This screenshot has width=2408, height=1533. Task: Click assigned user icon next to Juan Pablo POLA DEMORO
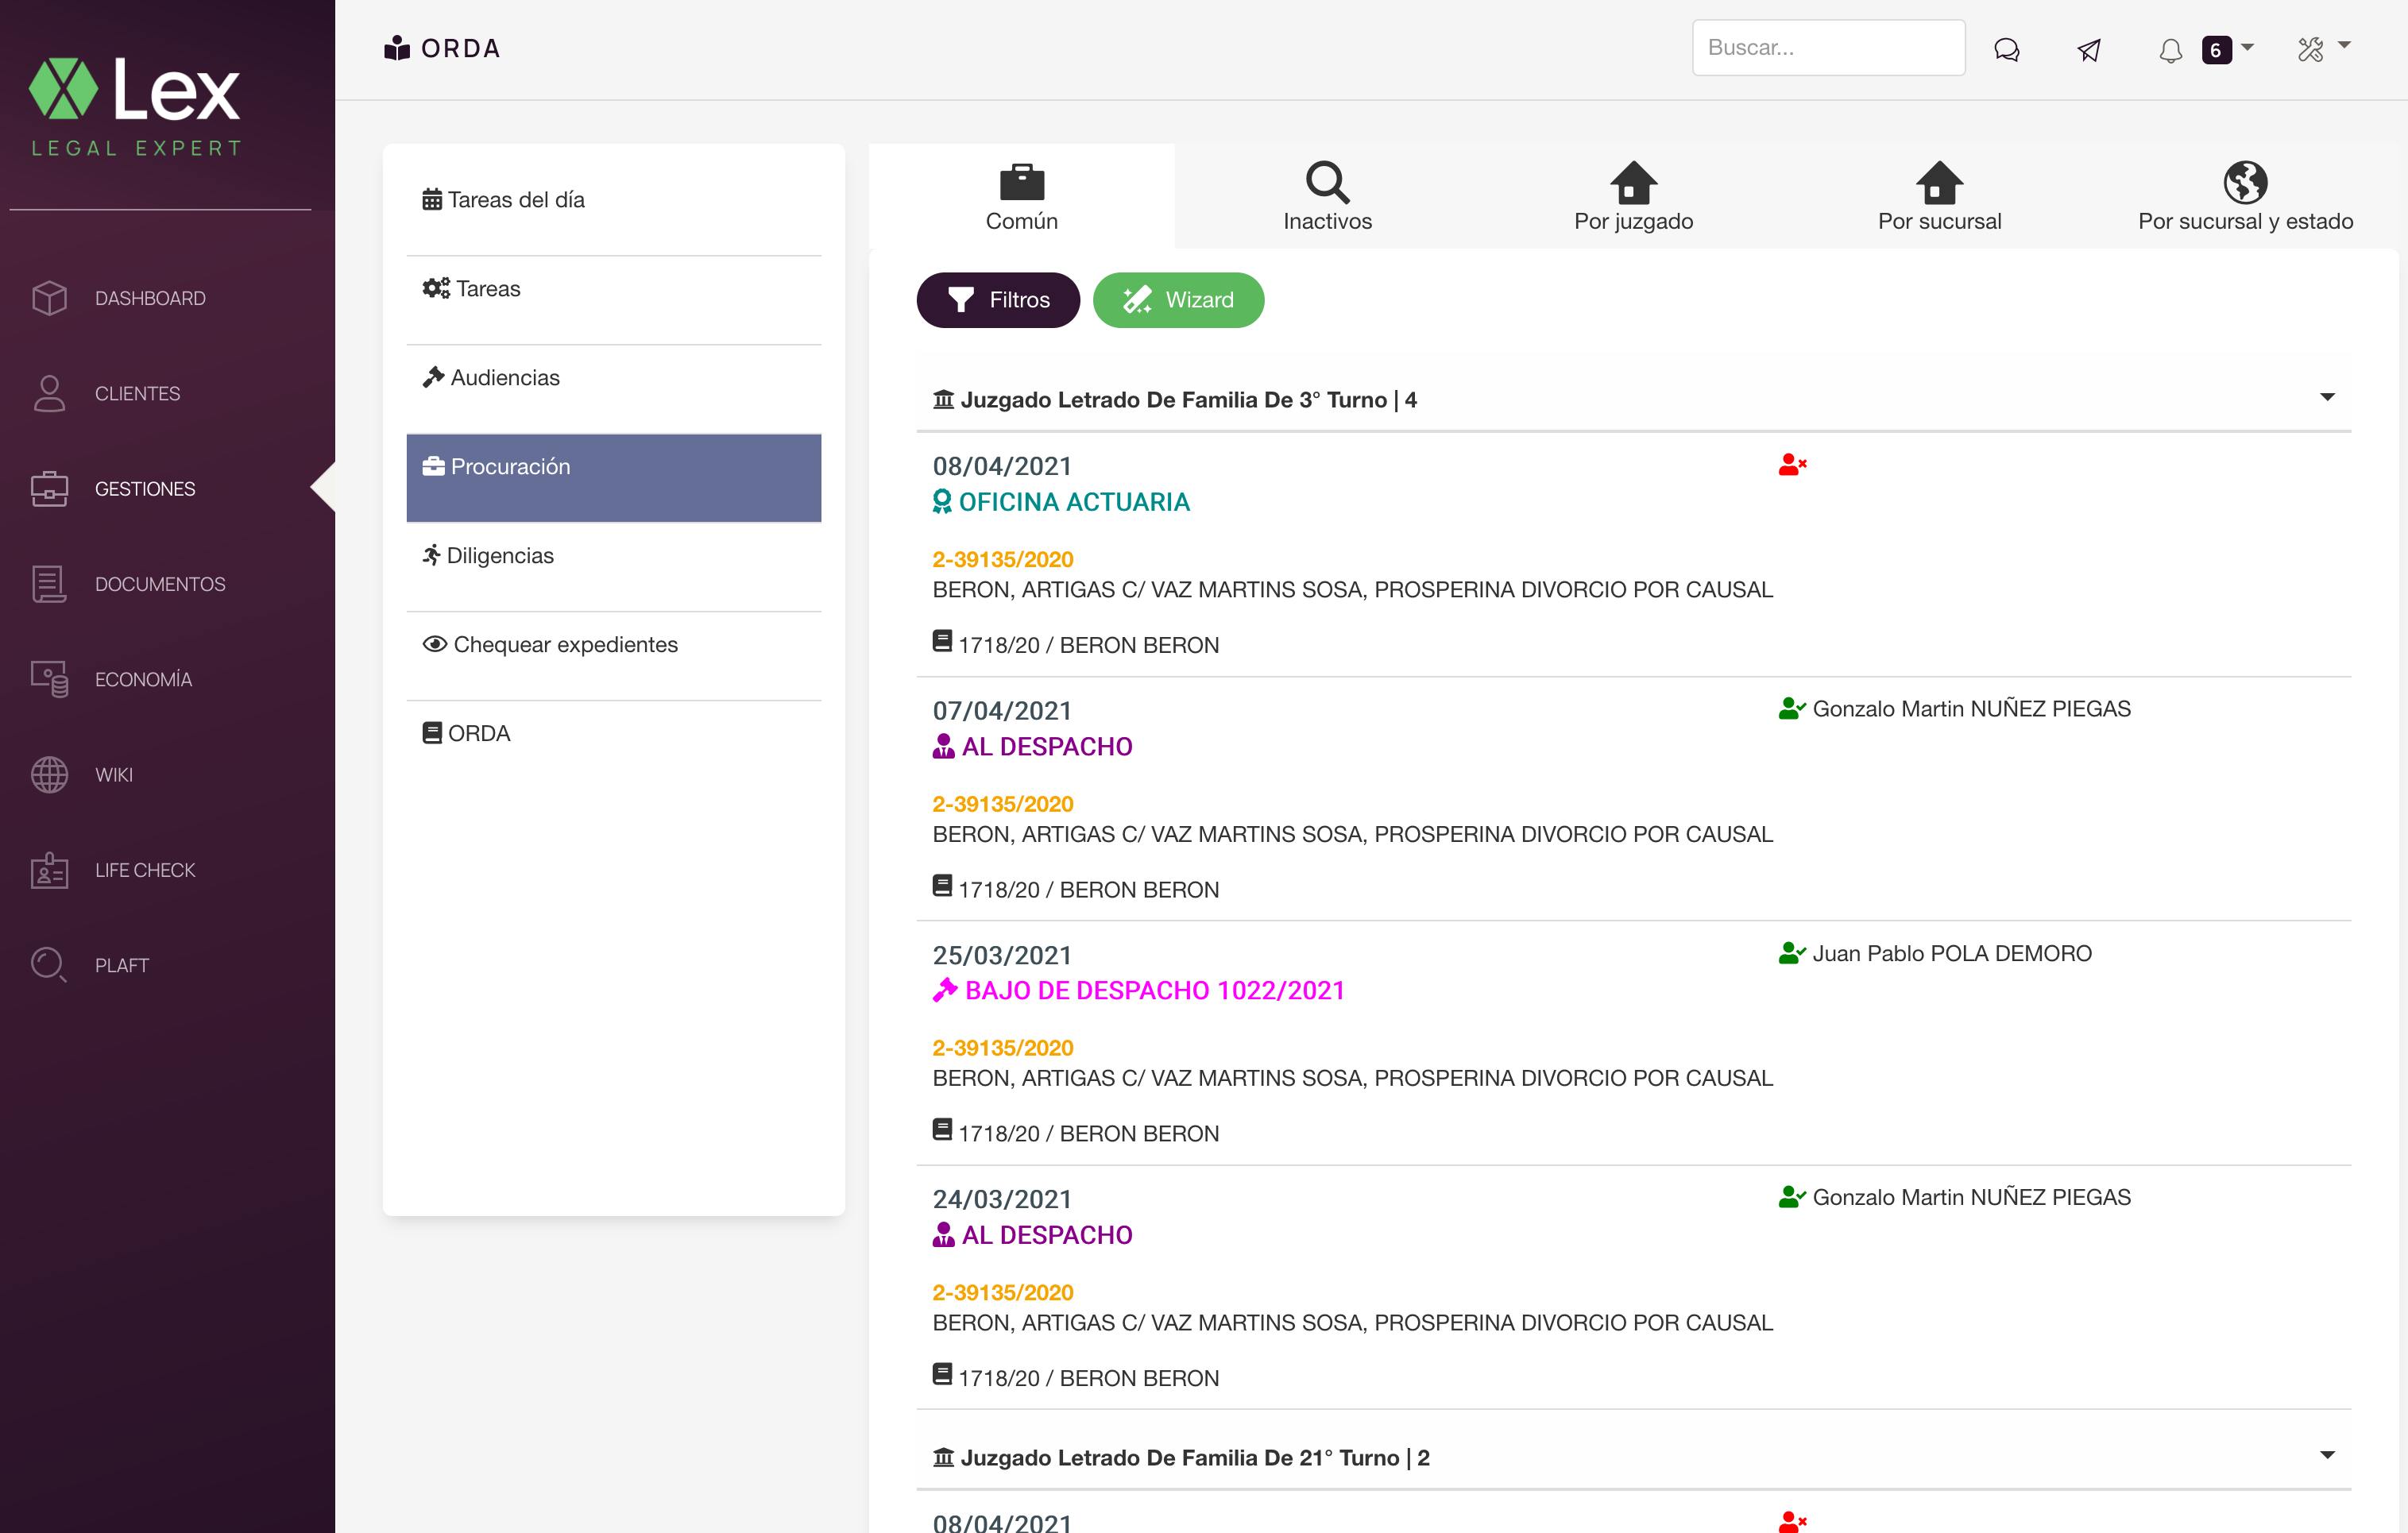point(1792,953)
